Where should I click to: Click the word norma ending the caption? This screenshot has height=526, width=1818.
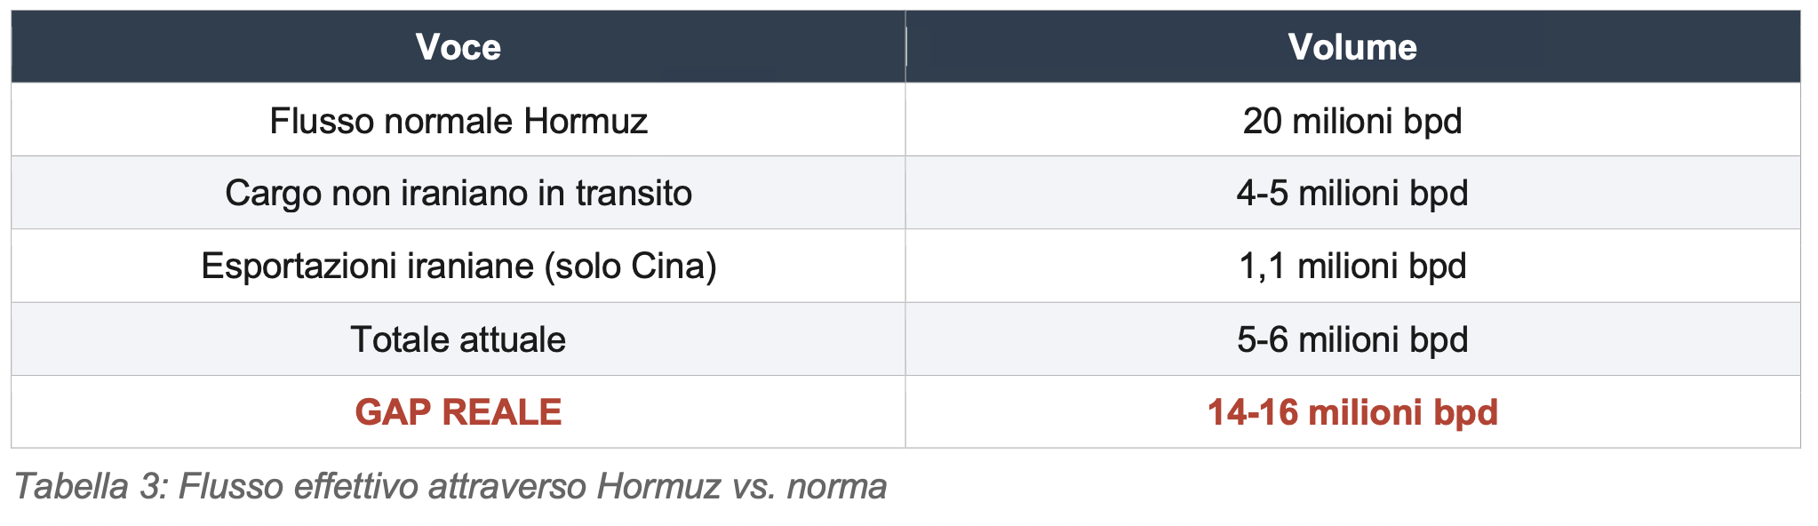(x=836, y=487)
